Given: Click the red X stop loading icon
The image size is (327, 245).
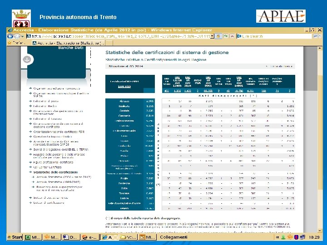Looking at the screenshot, I should [232, 36].
